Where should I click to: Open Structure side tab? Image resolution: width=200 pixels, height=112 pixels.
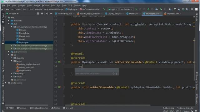pyautogui.click(x=3, y=65)
